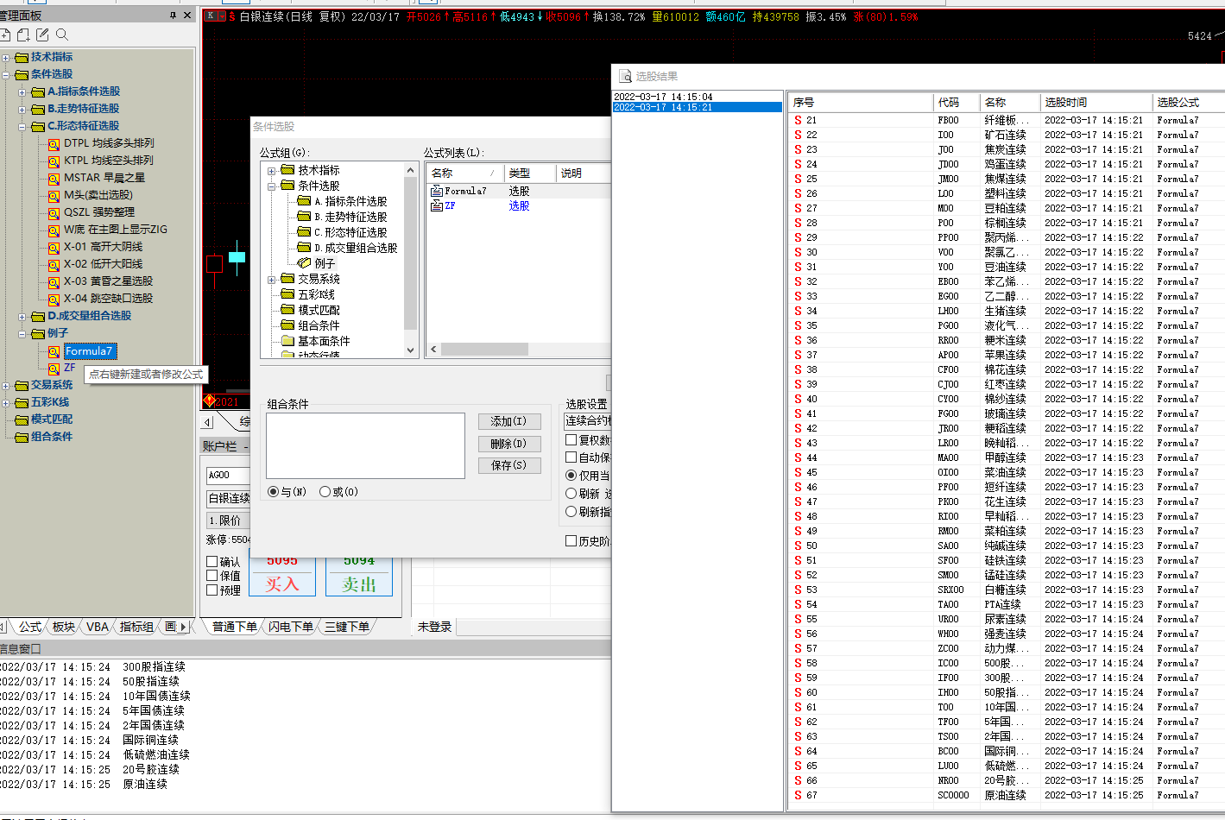Open the 闪电下单 tab

(290, 627)
